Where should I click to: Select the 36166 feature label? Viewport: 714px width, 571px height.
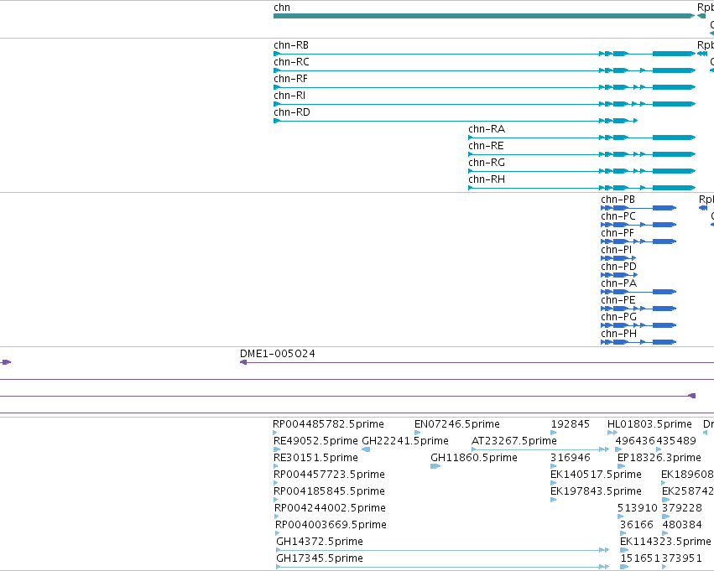click(637, 526)
